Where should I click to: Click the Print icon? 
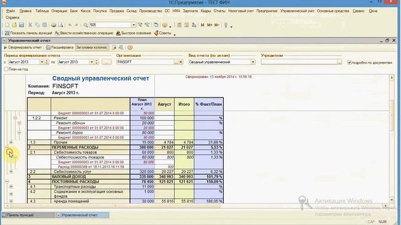[53, 25]
